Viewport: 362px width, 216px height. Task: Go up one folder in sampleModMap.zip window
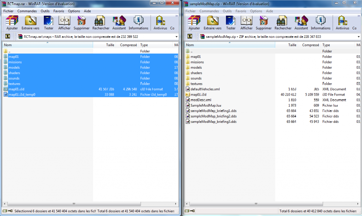[190, 36]
